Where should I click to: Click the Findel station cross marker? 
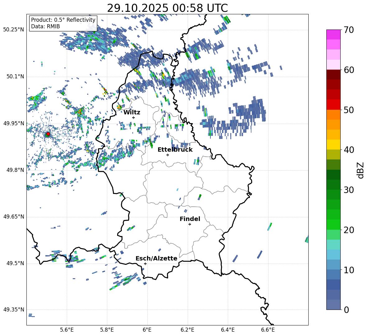190,224
